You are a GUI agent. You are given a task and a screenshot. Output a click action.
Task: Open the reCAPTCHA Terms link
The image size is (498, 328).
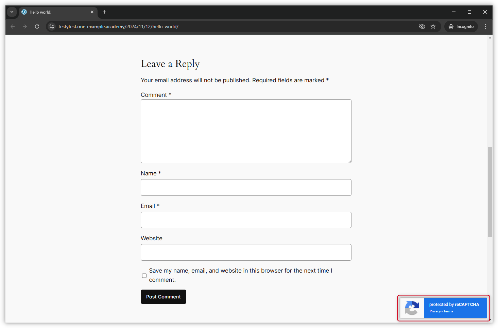[448, 311]
